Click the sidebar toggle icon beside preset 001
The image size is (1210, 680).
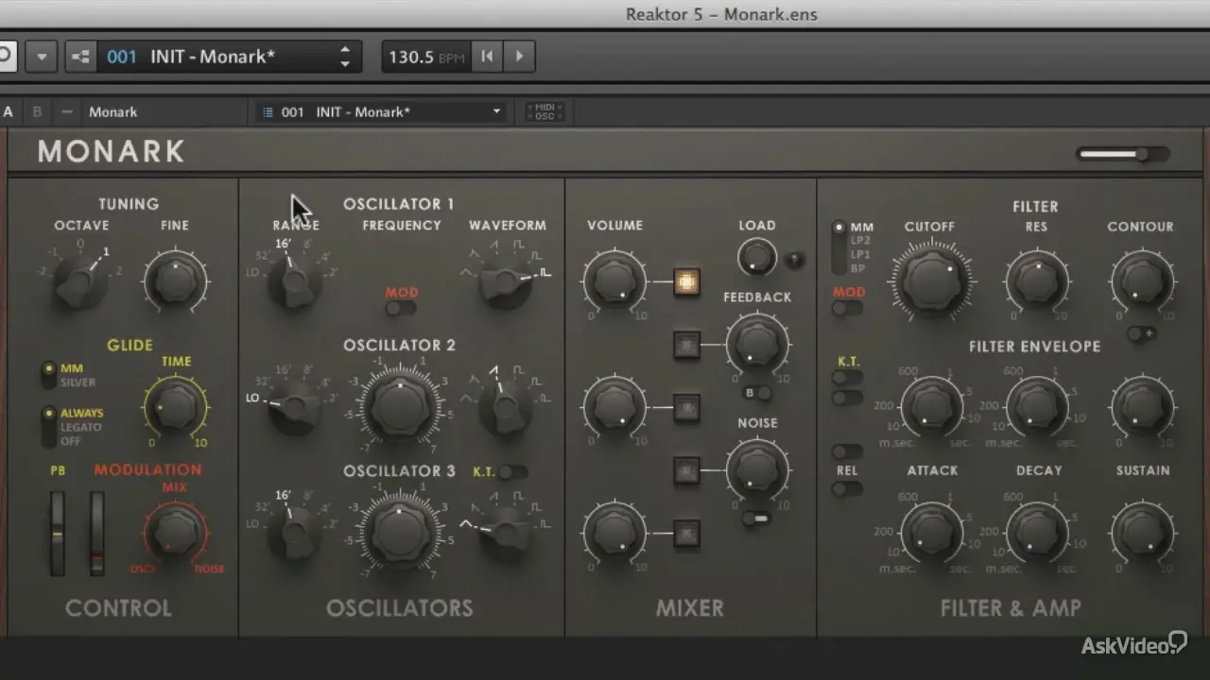pyautogui.click(x=80, y=57)
